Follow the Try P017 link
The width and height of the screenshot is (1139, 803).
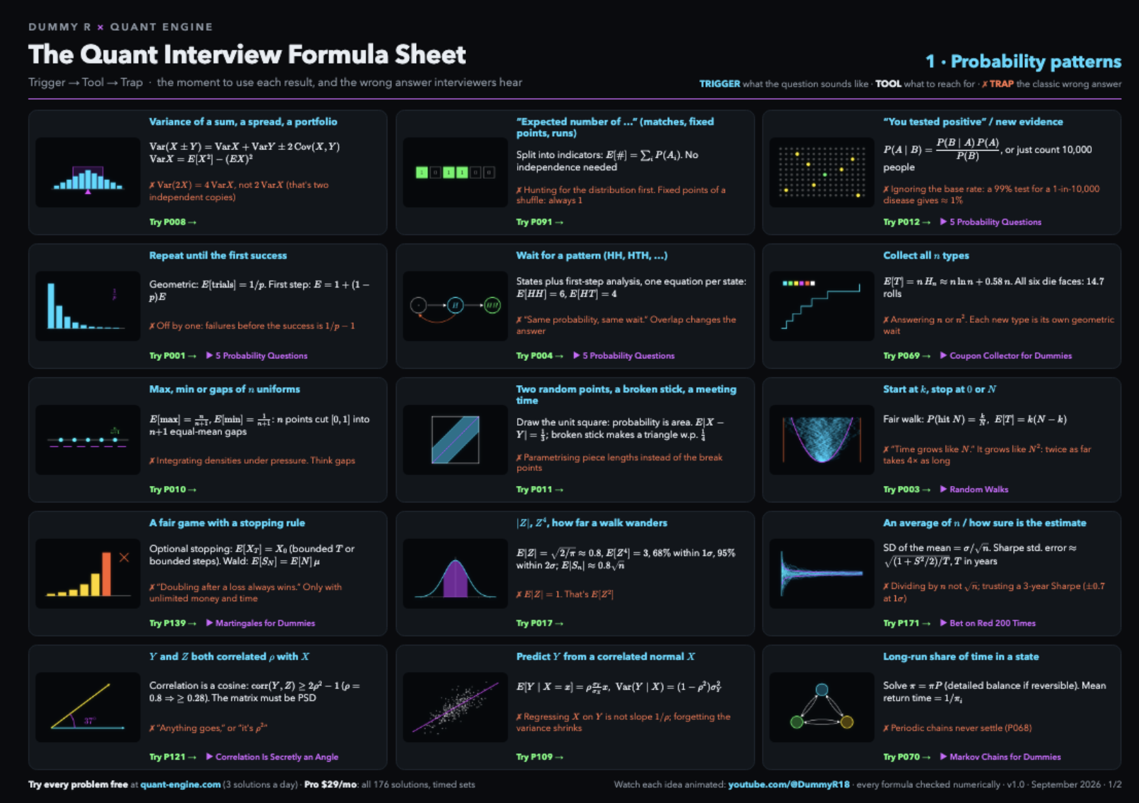click(539, 623)
